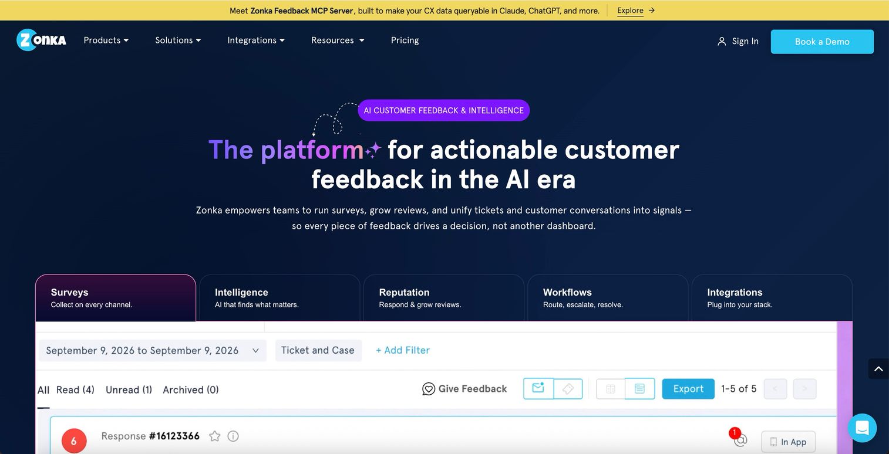The image size is (889, 454).
Task: Click the Sign In link
Action: coord(745,41)
